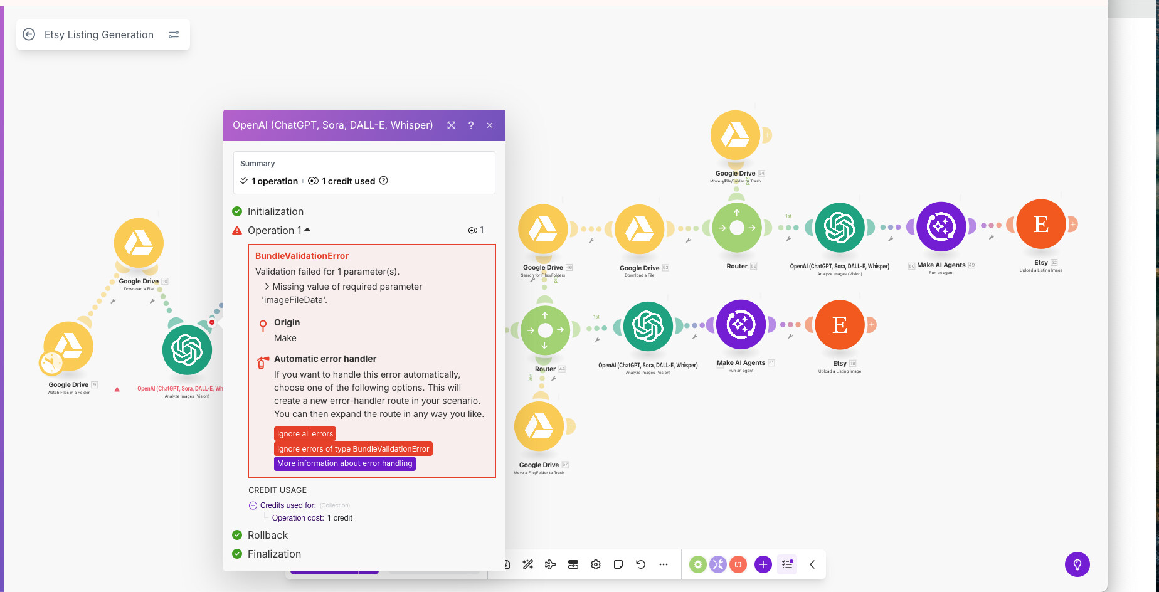Click the filter wrench between Make AI Agents 51 and Etsy
This screenshot has height=592, width=1159.
click(x=790, y=337)
